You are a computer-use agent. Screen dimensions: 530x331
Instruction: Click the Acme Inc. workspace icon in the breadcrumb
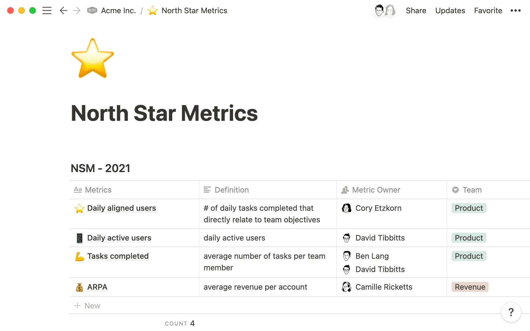pos(92,10)
